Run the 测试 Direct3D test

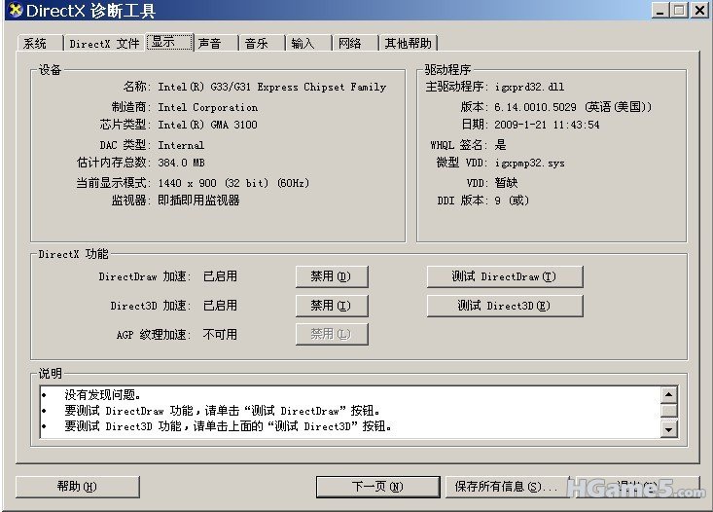504,306
